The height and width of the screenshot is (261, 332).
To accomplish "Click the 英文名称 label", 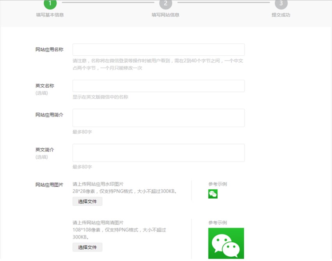I will (x=45, y=86).
